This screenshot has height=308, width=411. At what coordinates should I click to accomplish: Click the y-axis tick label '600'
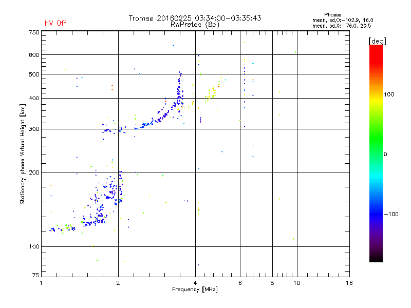34,55
